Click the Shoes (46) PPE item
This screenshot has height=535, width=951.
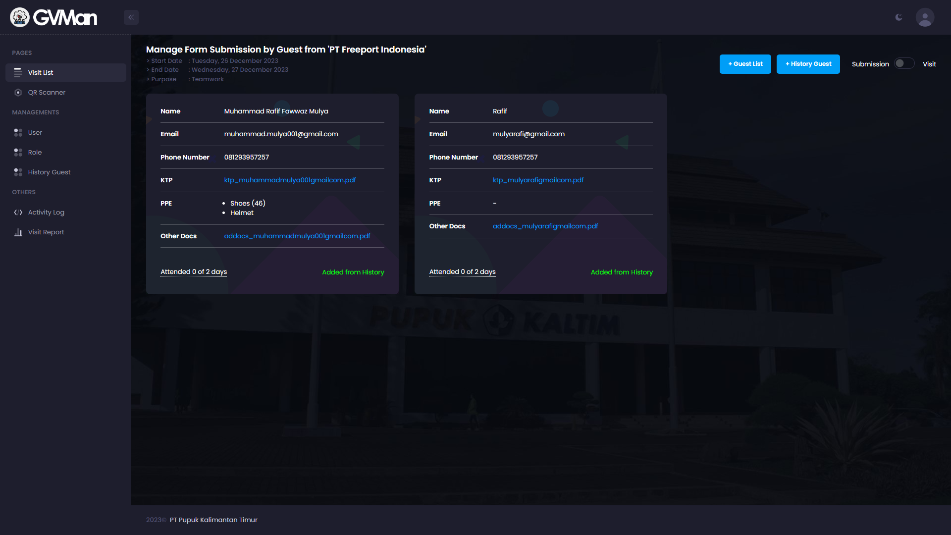click(x=248, y=203)
